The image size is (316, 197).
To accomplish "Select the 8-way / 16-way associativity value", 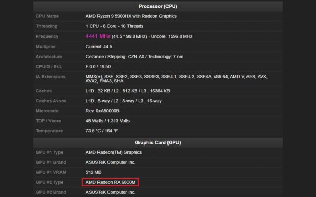I will click(123, 101).
